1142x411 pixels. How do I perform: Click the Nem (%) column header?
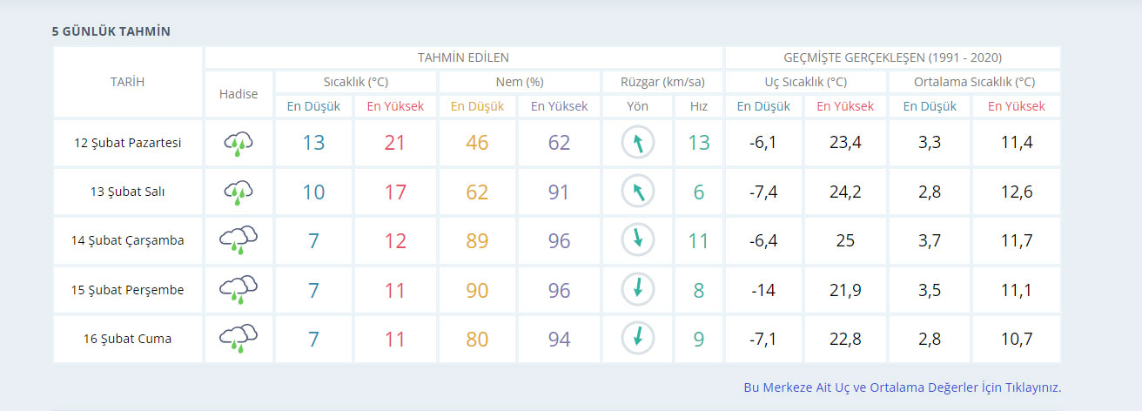[x=519, y=82]
